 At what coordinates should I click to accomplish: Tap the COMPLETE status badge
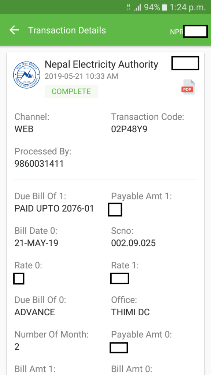pyautogui.click(x=71, y=91)
